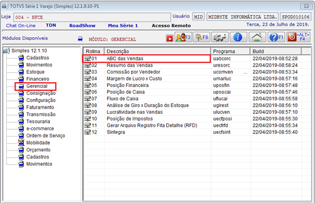Sort by Build column header
The height and width of the screenshot is (203, 315).
pos(276,52)
